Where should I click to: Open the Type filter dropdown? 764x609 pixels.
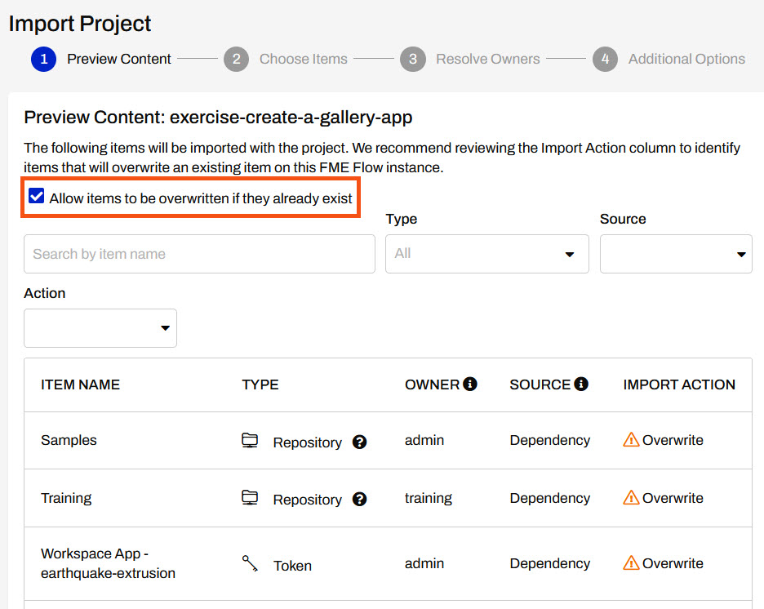tap(487, 254)
